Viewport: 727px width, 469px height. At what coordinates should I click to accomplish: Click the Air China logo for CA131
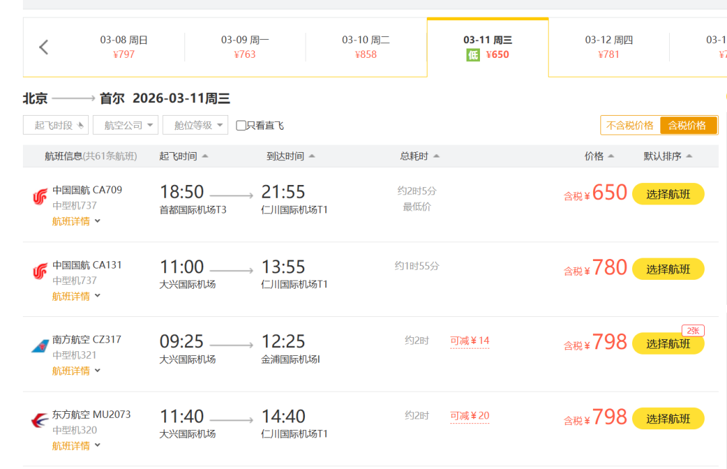tap(40, 271)
